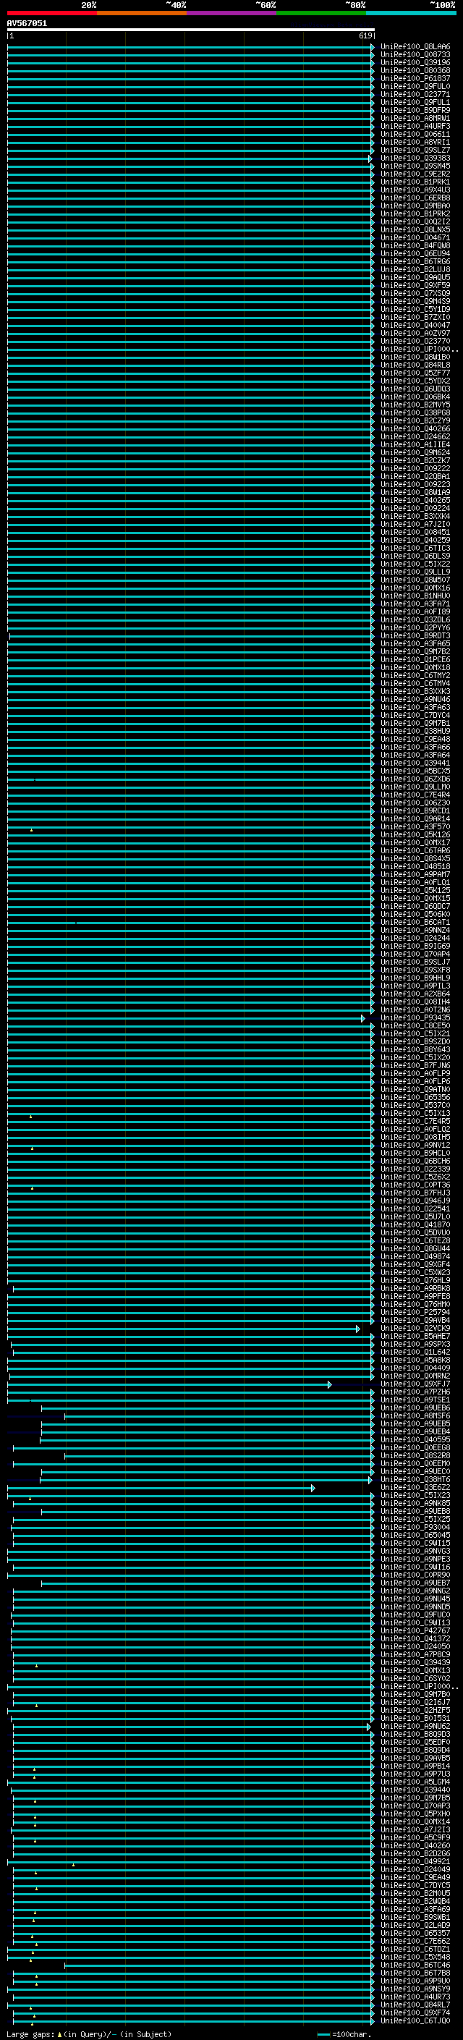Select hit label UniRef100_Q39383

pyautogui.click(x=415, y=158)
